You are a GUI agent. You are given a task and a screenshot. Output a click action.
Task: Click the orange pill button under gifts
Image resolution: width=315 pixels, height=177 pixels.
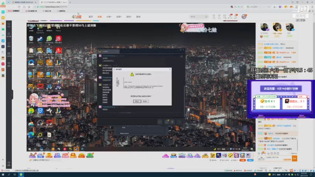tap(243, 160)
